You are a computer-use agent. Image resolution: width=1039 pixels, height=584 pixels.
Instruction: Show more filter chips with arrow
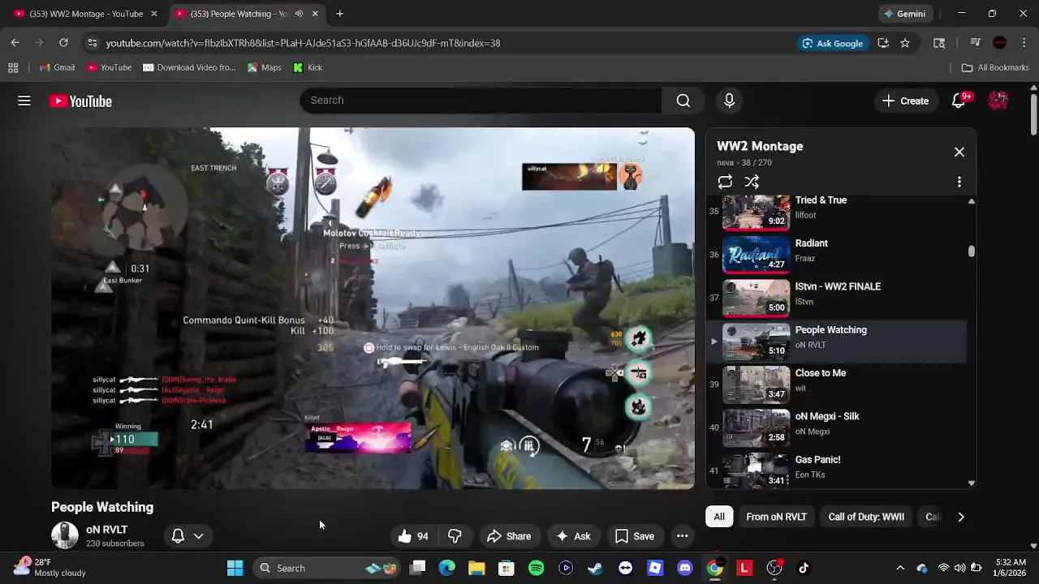[x=961, y=517]
